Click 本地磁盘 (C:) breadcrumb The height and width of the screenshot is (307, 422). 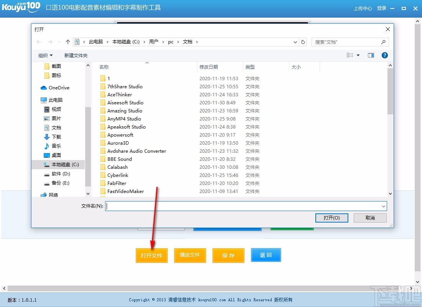coord(126,42)
